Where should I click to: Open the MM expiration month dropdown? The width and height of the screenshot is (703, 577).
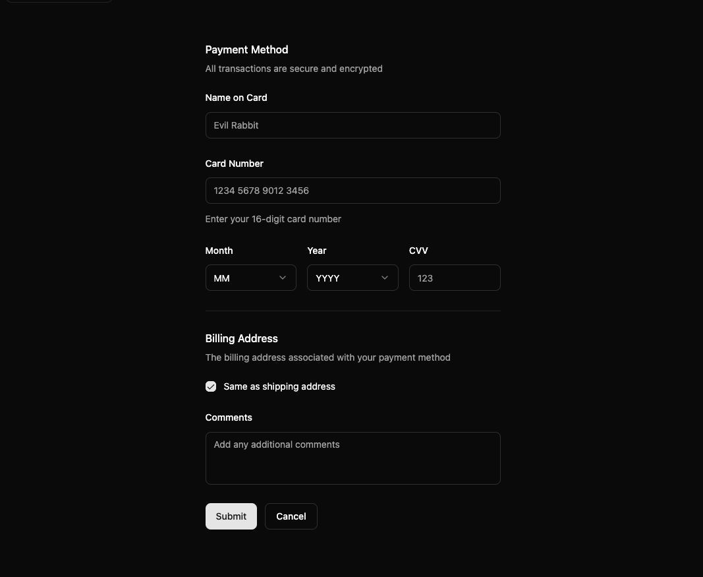pos(250,278)
